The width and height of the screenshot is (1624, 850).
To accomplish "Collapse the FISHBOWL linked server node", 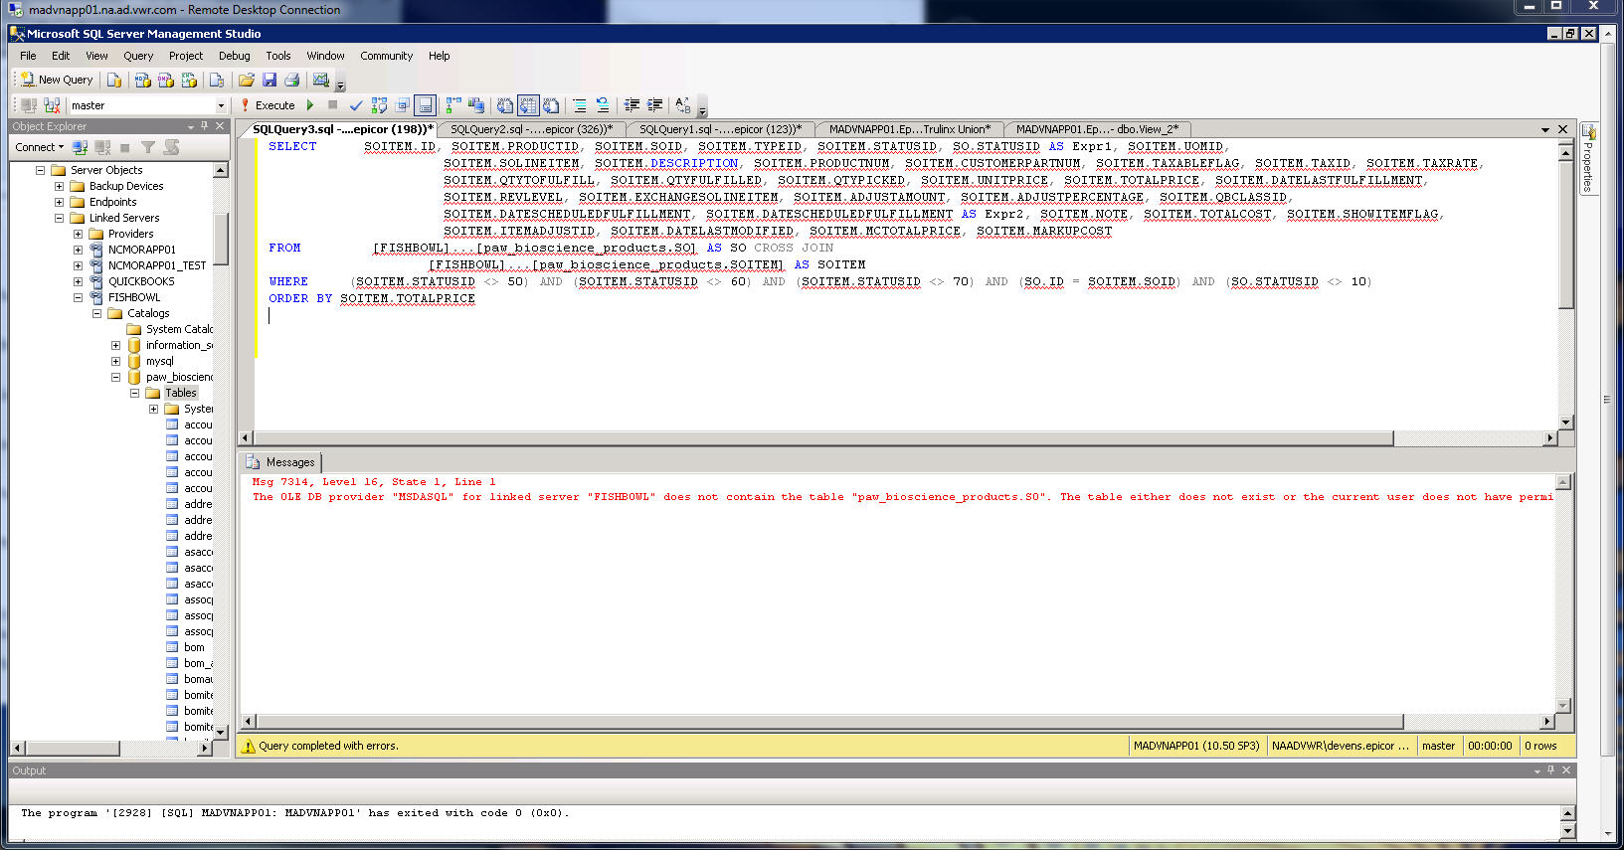I will coord(78,297).
